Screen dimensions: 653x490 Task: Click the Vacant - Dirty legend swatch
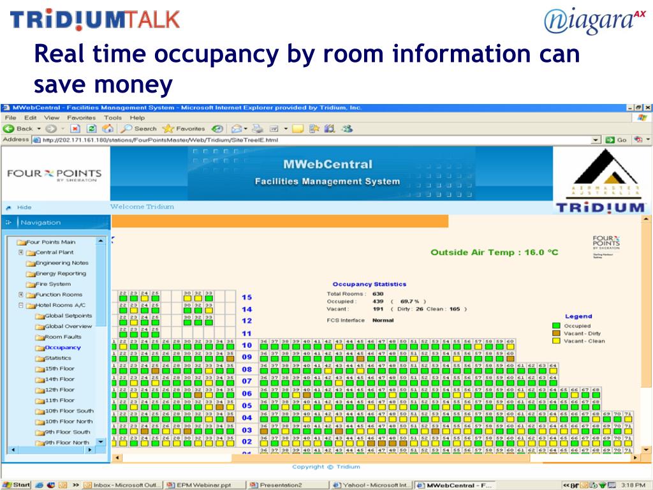(556, 333)
